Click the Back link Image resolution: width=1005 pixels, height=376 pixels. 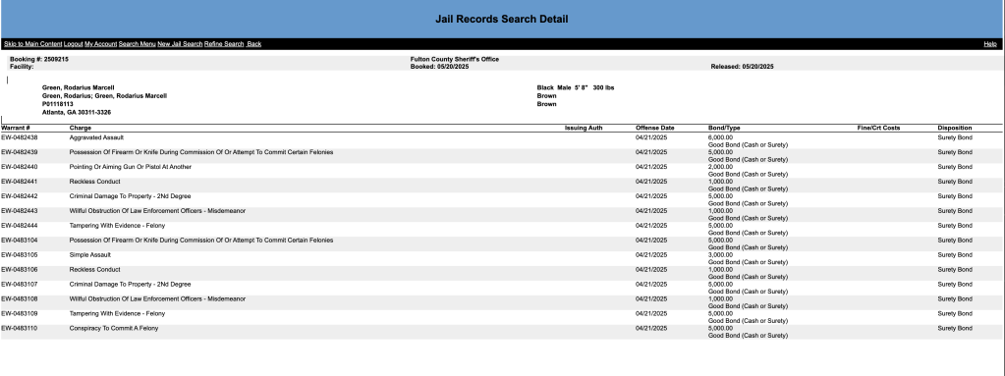254,44
